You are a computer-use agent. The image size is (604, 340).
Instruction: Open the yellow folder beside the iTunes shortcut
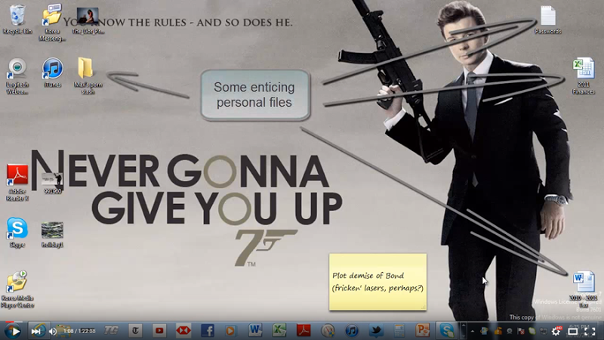(87, 76)
